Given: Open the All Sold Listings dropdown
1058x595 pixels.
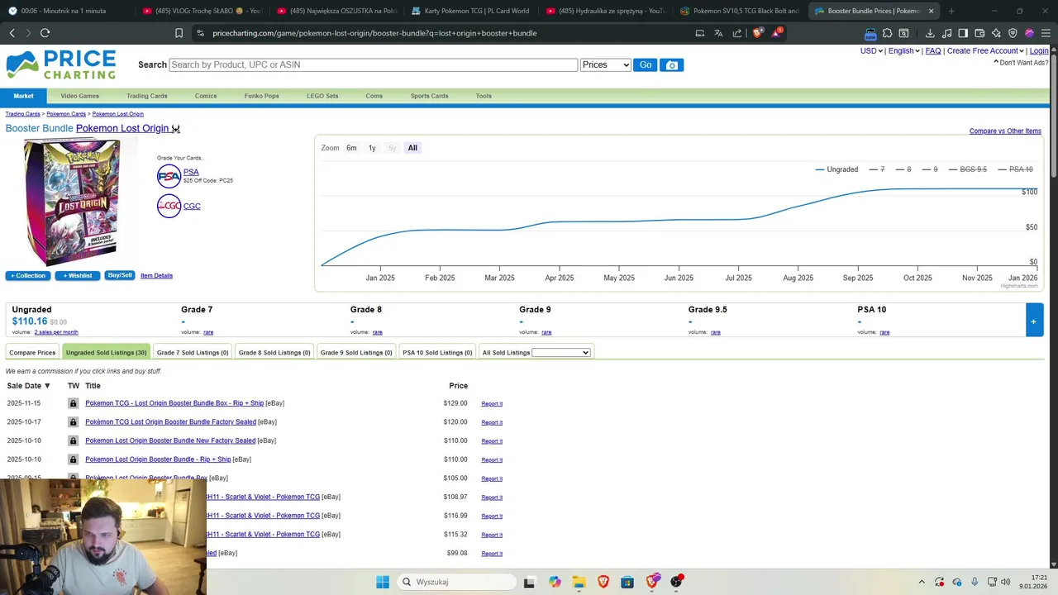Looking at the screenshot, I should click(x=561, y=353).
